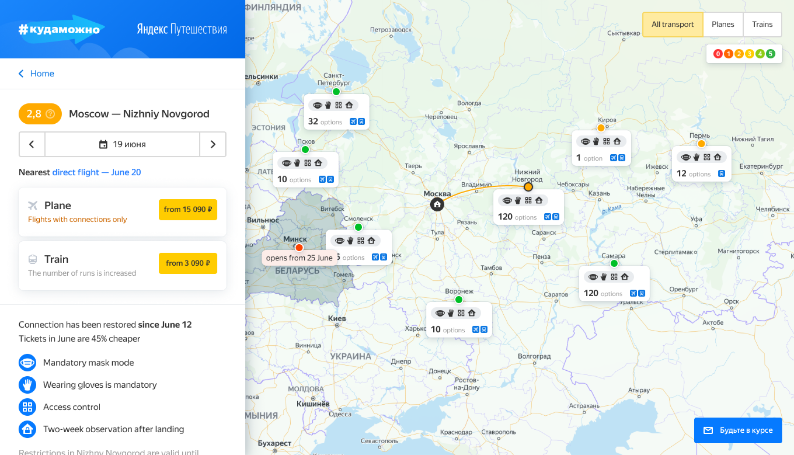Click the Mandatory mask mode icon
Viewport: 794px width, 455px height.
coord(27,362)
